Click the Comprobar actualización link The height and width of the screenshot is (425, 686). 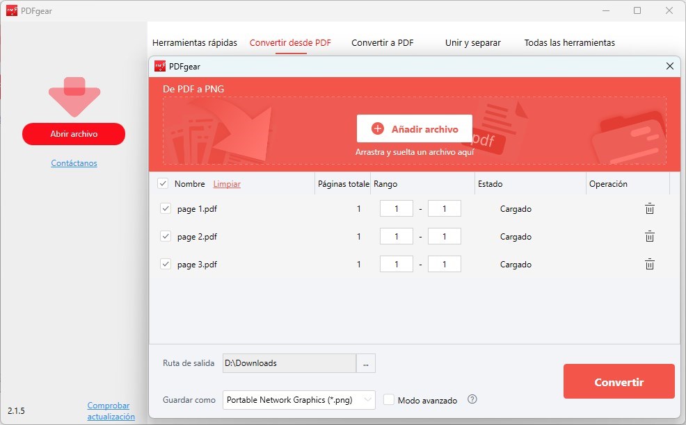tap(111, 411)
